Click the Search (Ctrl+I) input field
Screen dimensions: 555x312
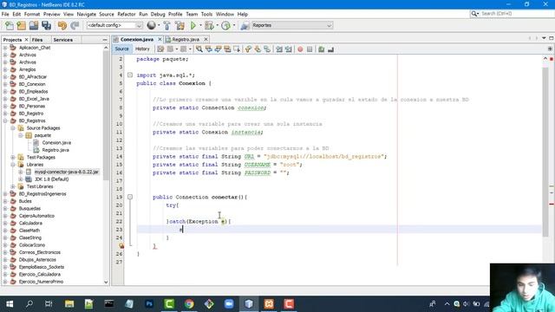516,14
